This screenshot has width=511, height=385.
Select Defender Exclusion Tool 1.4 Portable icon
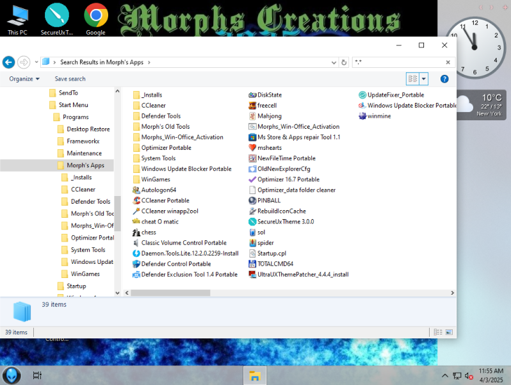[136, 274]
